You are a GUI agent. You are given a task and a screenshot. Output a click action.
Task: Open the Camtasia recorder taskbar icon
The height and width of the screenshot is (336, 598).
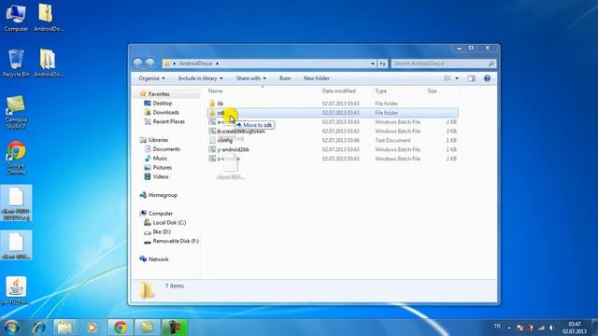coord(175,328)
